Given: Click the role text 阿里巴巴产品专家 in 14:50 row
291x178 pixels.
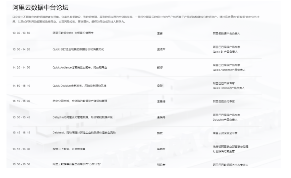Looking at the screenshot, I should click(x=224, y=83).
